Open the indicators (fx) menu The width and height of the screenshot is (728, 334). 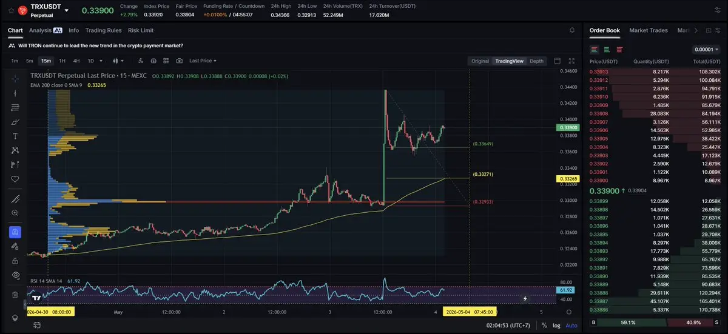[x=141, y=61]
